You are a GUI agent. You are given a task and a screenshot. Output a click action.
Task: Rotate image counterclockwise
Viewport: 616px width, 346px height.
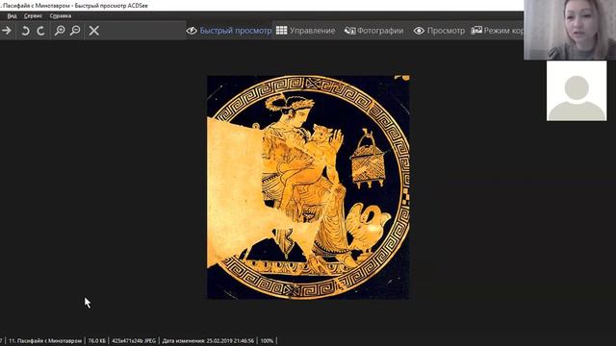click(x=26, y=31)
